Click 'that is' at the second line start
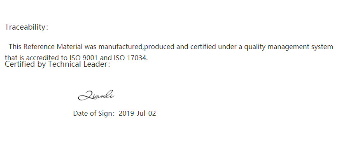Image resolution: width=352 pixels, height=152 pixels. tap(14, 58)
